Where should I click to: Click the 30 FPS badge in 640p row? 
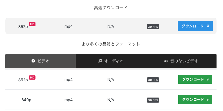(x=153, y=100)
